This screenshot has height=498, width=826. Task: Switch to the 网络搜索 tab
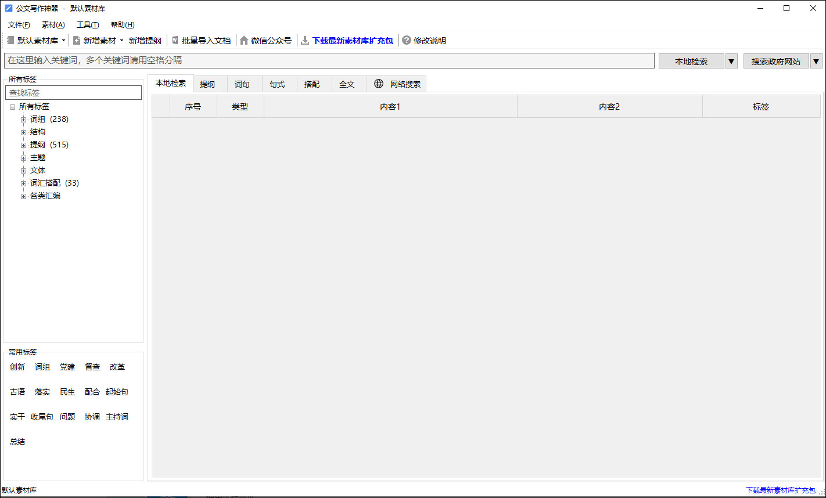(x=397, y=84)
